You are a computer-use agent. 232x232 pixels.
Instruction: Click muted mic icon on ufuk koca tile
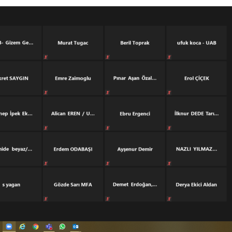169,57
